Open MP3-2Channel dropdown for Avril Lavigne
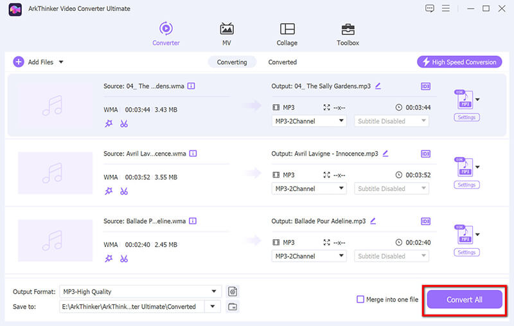Screen dimensions: 514x326 [309, 188]
